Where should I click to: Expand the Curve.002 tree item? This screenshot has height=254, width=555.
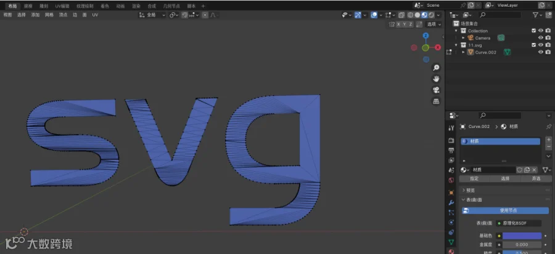pyautogui.click(x=463, y=52)
